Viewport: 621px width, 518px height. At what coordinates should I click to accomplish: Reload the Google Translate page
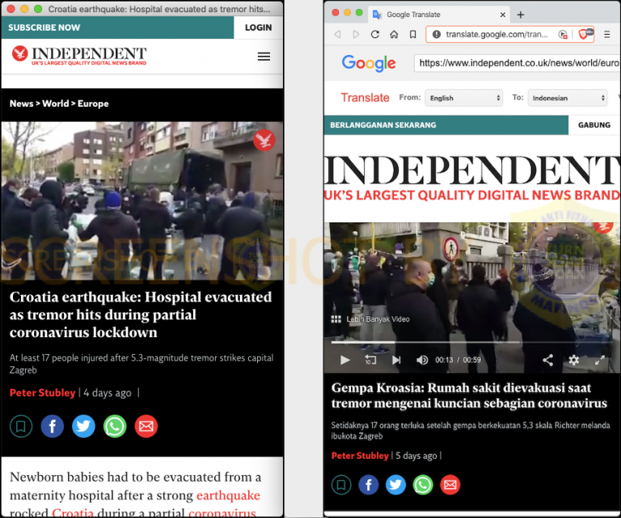[375, 35]
